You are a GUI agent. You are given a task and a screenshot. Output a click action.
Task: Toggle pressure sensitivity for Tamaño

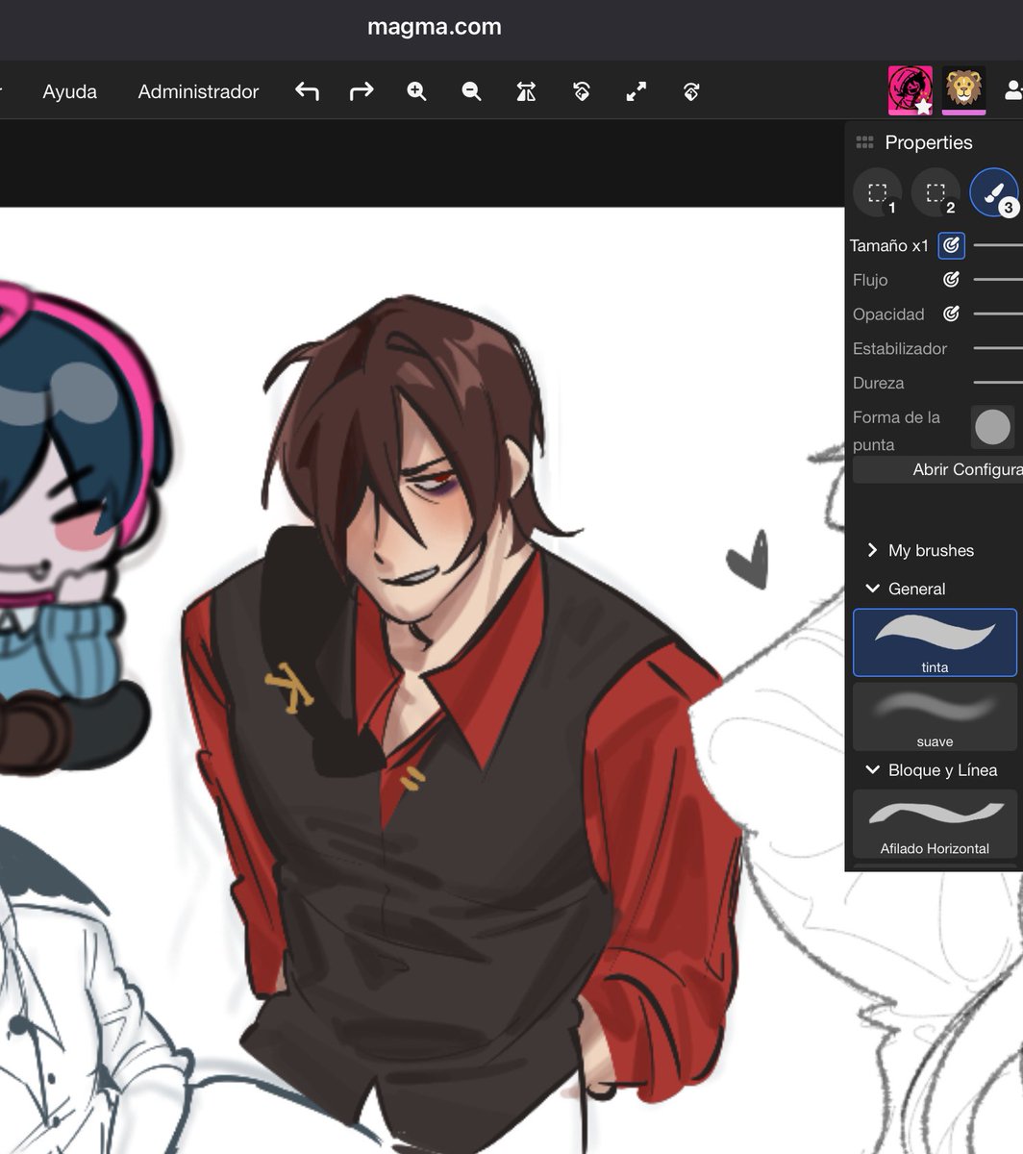click(951, 245)
